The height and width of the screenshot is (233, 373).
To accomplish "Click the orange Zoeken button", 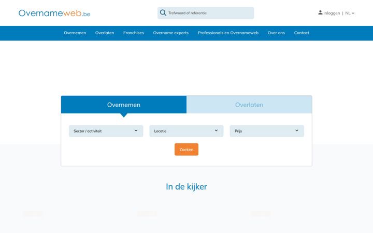I will [x=187, y=150].
